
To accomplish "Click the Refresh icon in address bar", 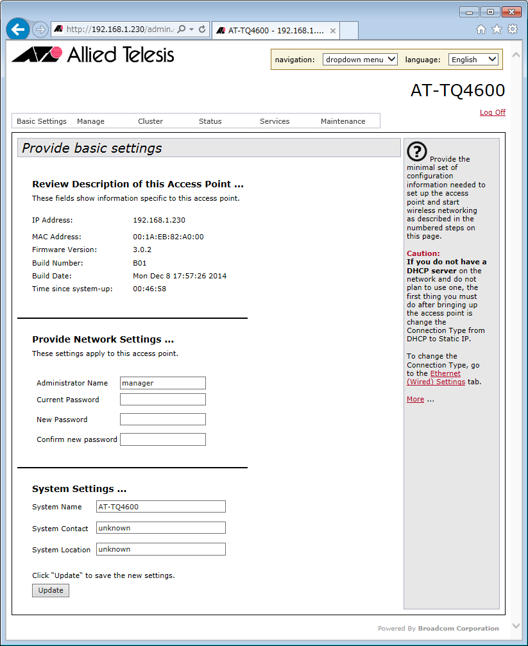I will (x=202, y=30).
